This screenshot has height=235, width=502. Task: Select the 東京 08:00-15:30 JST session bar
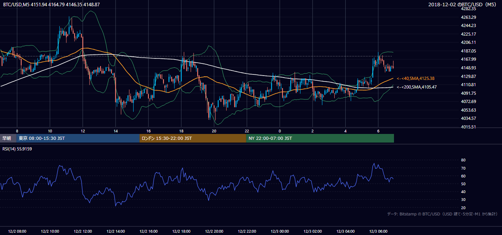tap(78, 138)
